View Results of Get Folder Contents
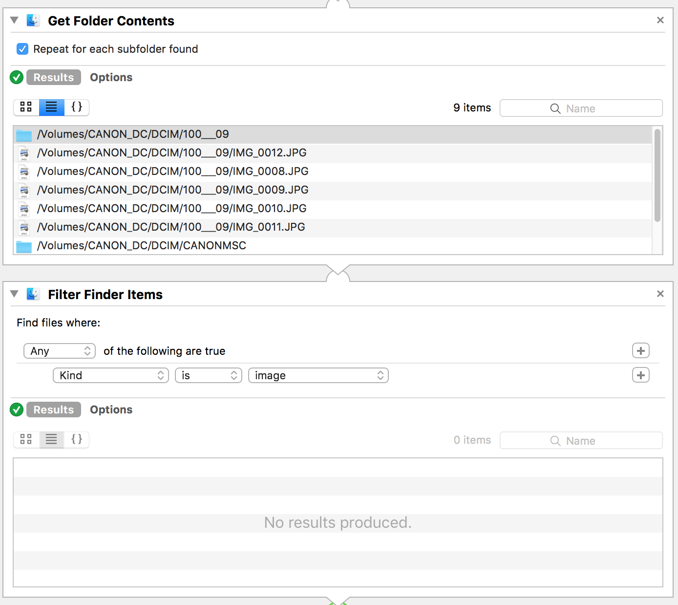This screenshot has width=678, height=605. pyautogui.click(x=53, y=77)
